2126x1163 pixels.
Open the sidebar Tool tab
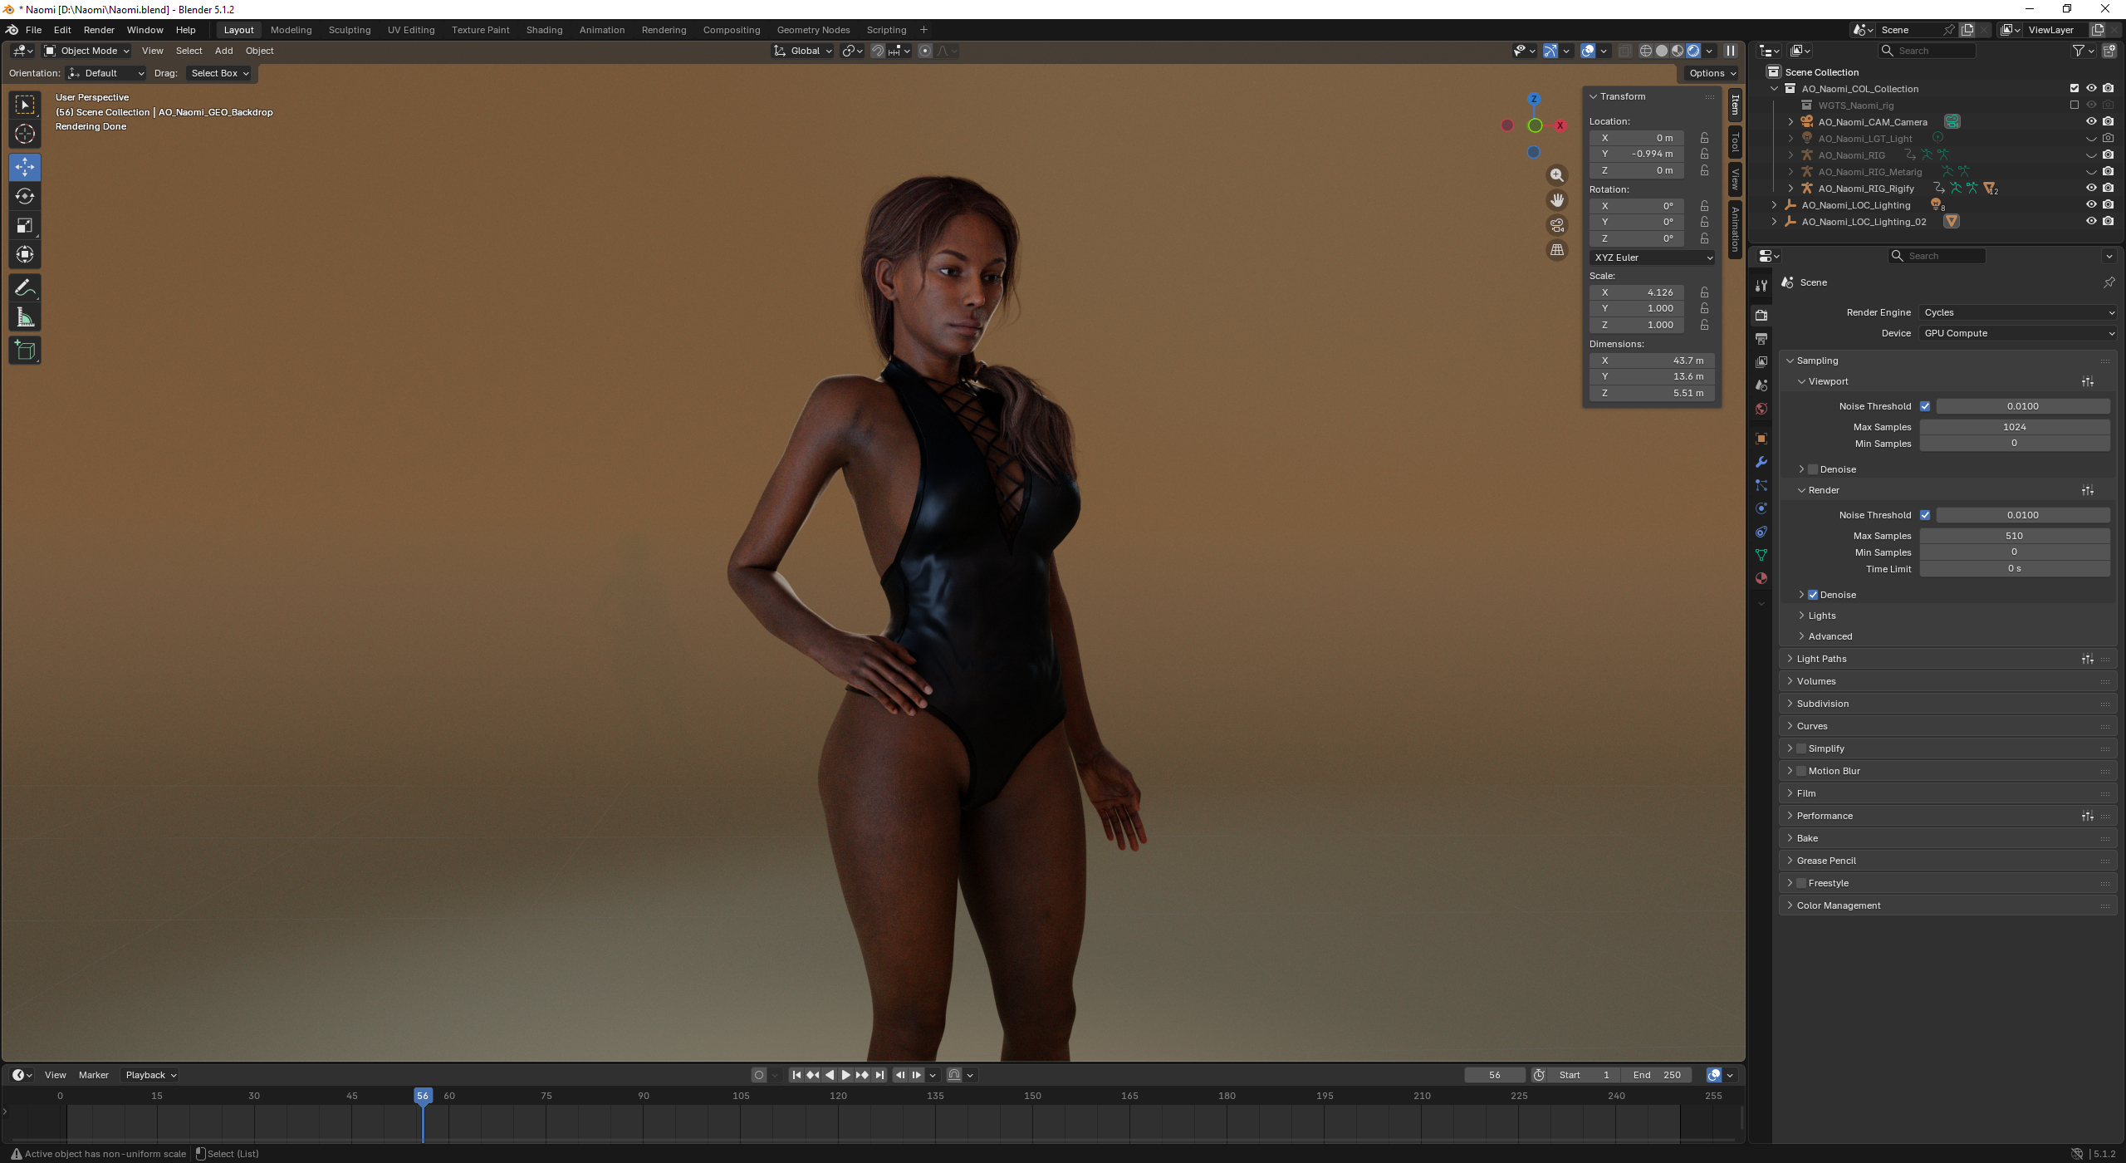click(1735, 143)
